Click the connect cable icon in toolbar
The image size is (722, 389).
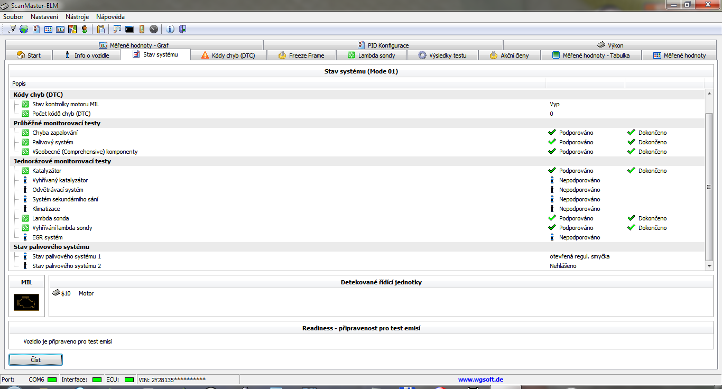pyautogui.click(x=12, y=30)
